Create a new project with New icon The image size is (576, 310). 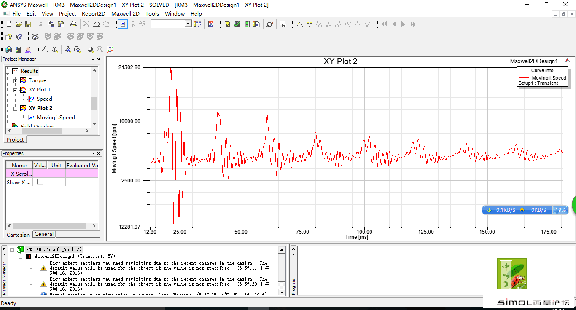[x=9, y=24]
